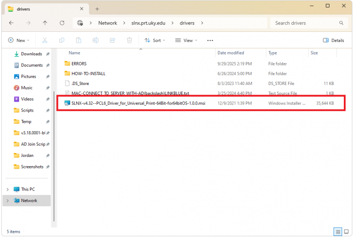Open the See more ellipsis menu
The height and width of the screenshot is (238, 353).
[210, 41]
